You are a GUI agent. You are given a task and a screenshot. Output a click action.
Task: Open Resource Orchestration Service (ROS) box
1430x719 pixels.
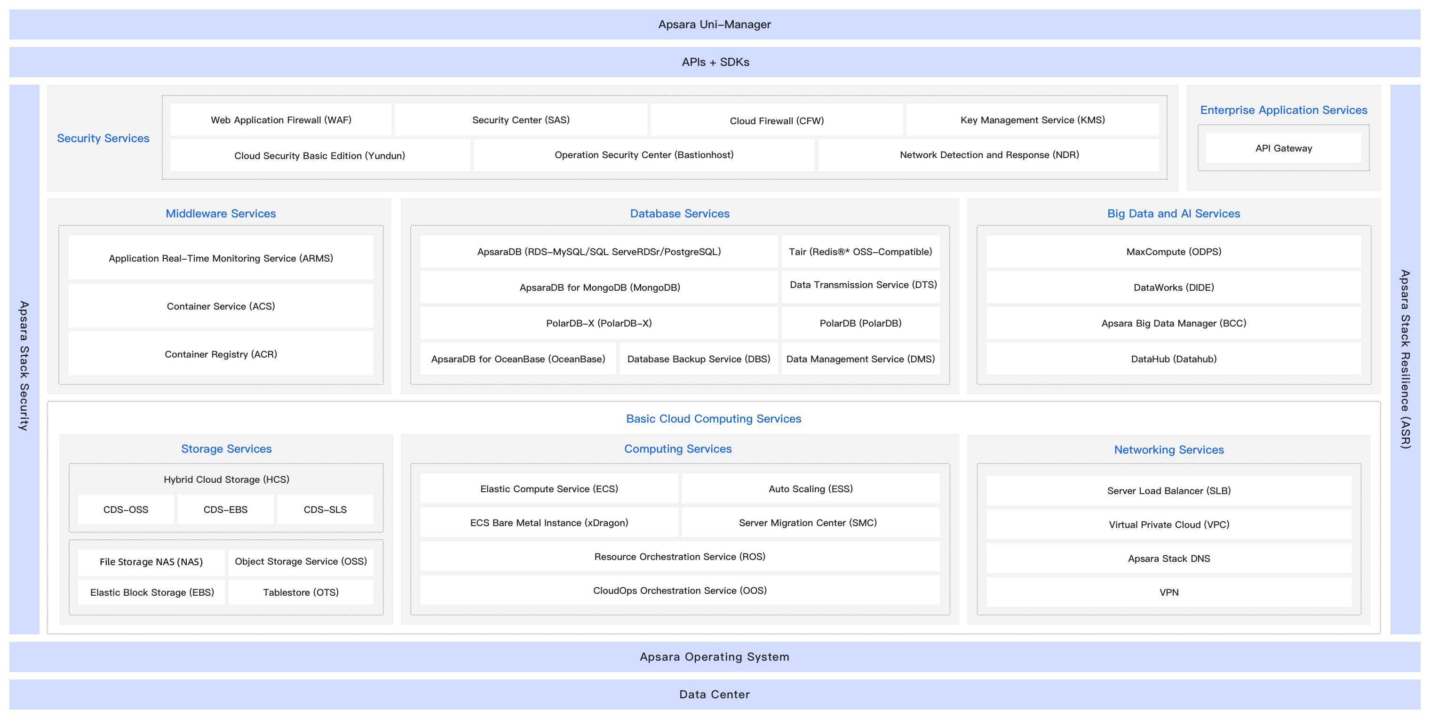[679, 556]
